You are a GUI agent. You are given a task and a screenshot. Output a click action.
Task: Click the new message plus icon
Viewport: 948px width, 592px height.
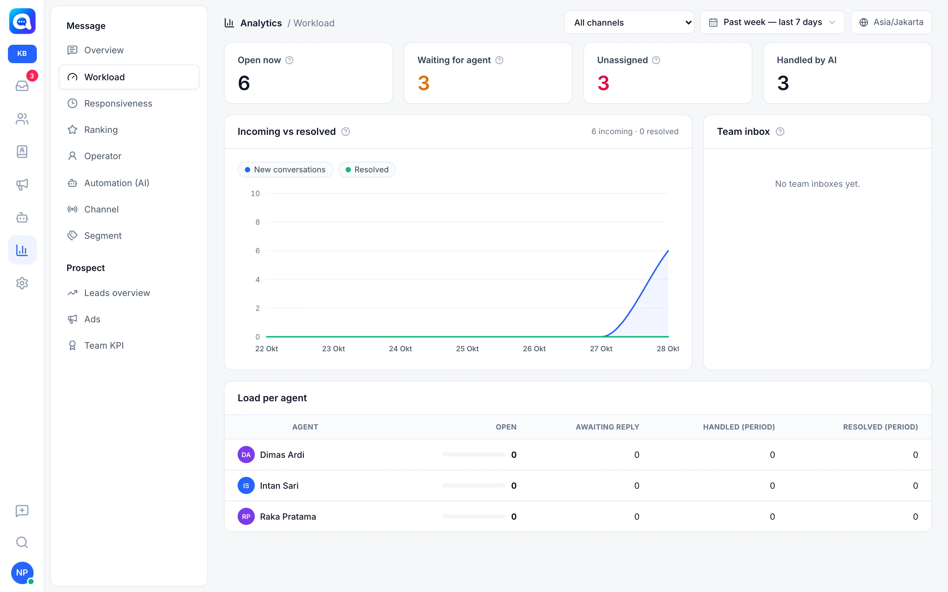pos(22,510)
